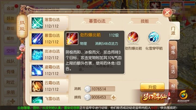Switch to the 修炼 tab
The image size is (196, 110).
(173, 50)
